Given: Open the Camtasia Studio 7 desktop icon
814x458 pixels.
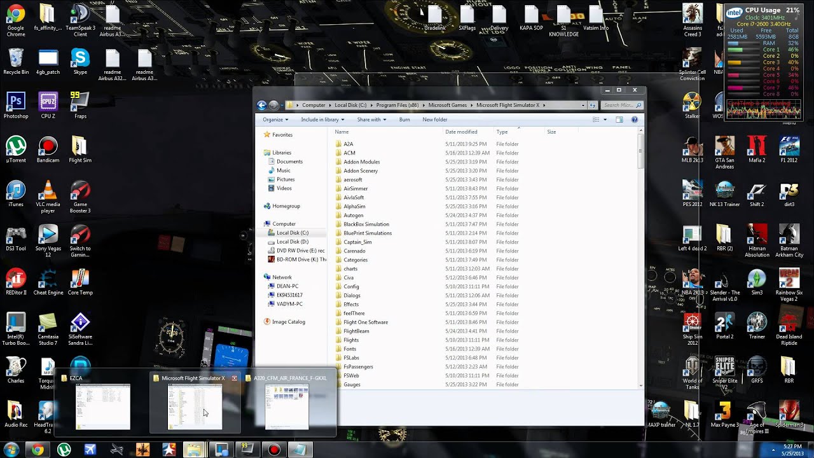Looking at the screenshot, I should point(48,329).
